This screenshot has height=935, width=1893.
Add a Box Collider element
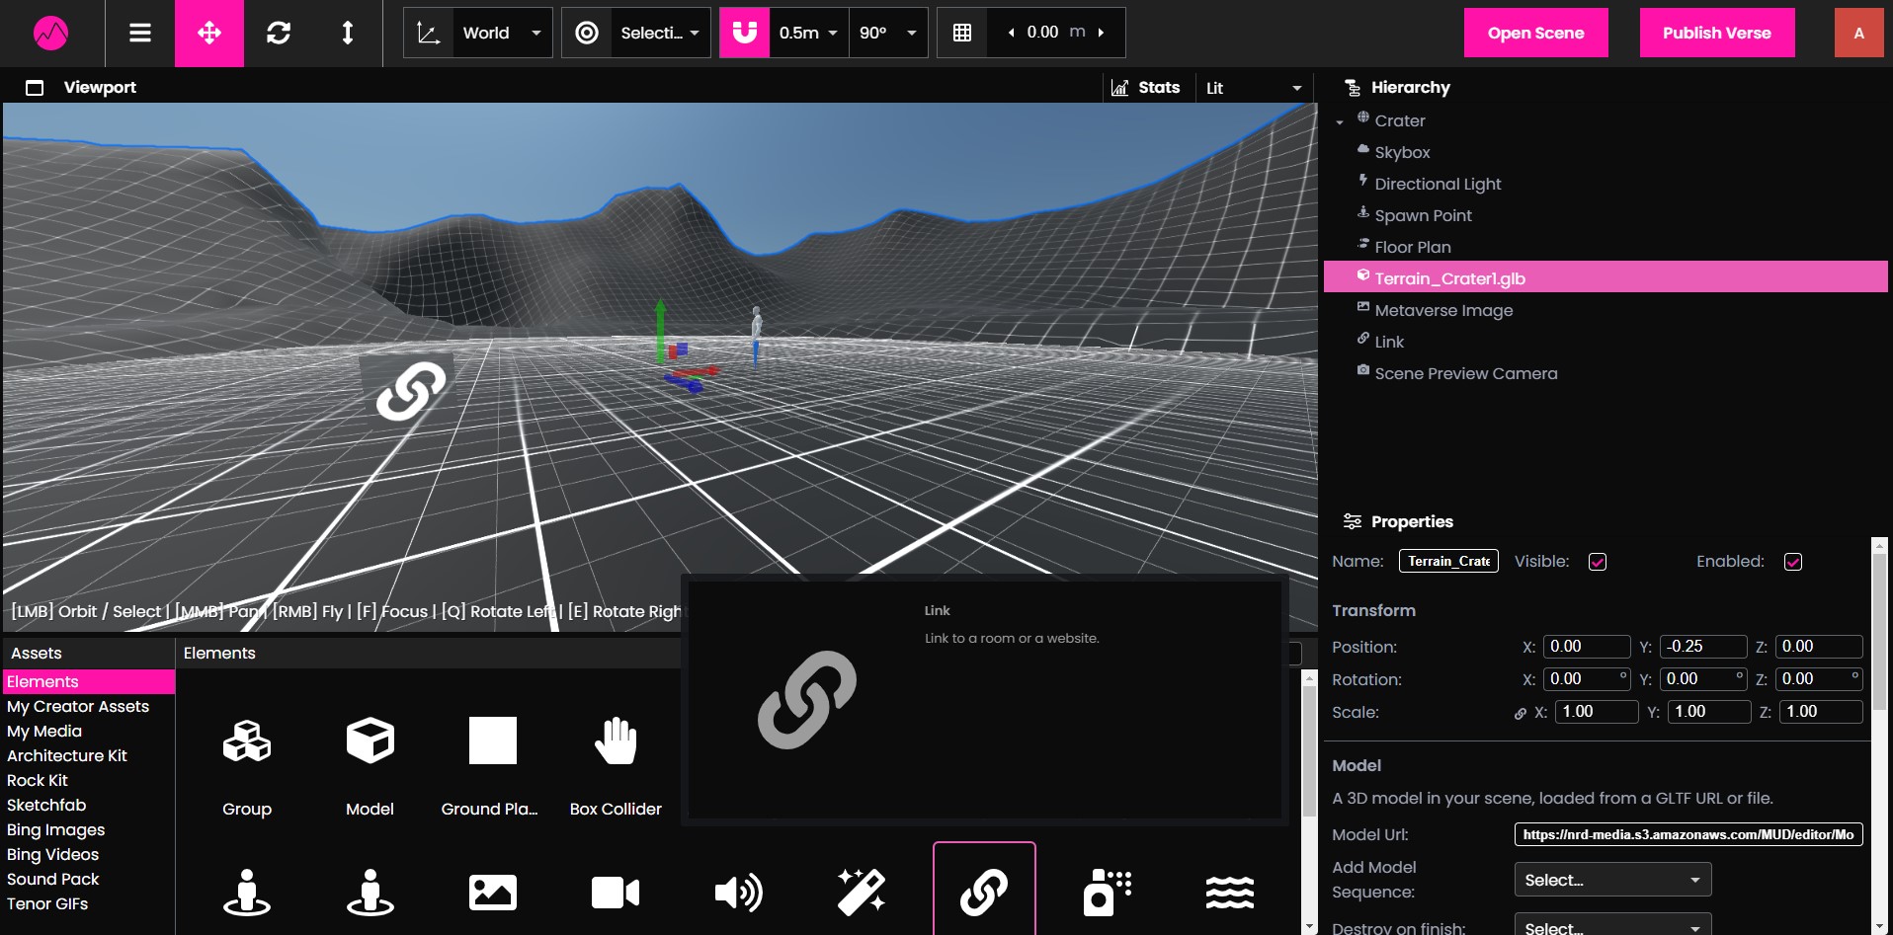(x=616, y=765)
